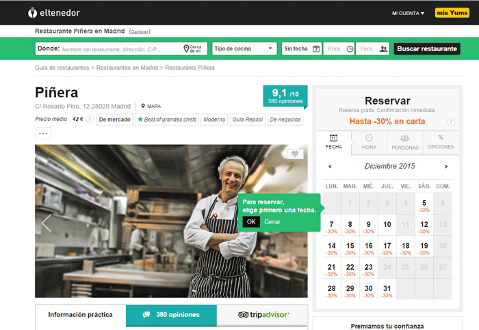Go to previous photo with left arrow
The width and height of the screenshot is (479, 330).
(x=47, y=223)
